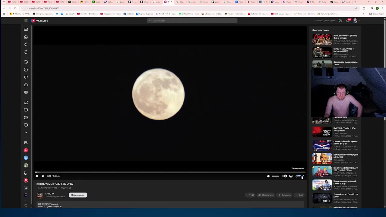The height and width of the screenshot is (217, 386).
Task: Like the video with heart 141
Action: [250, 195]
